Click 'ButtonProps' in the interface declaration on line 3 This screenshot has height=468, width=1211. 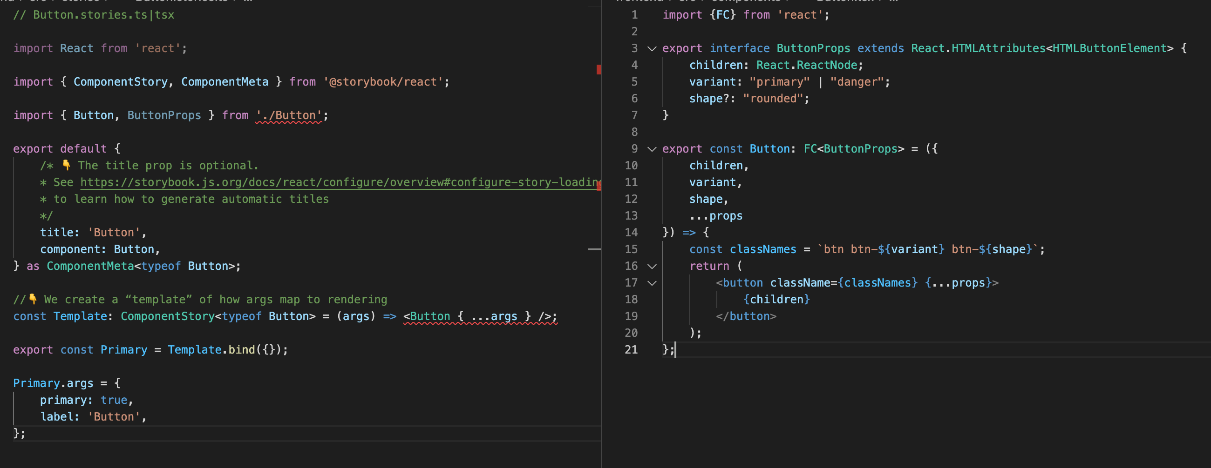pyautogui.click(x=813, y=48)
